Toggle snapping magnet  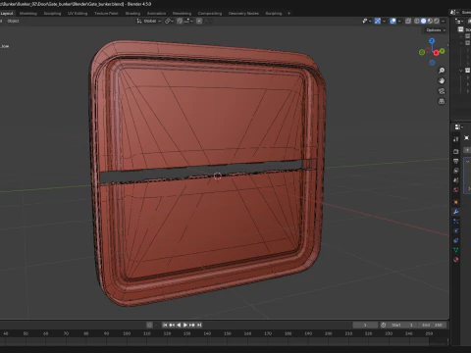point(180,21)
